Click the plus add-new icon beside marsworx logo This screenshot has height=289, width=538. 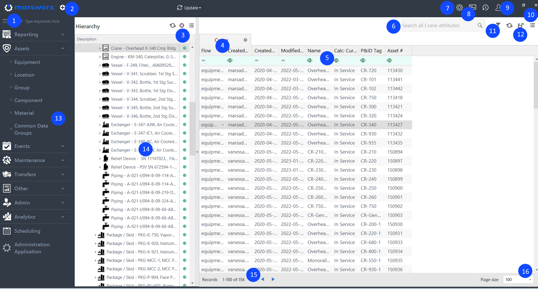pyautogui.click(x=62, y=8)
